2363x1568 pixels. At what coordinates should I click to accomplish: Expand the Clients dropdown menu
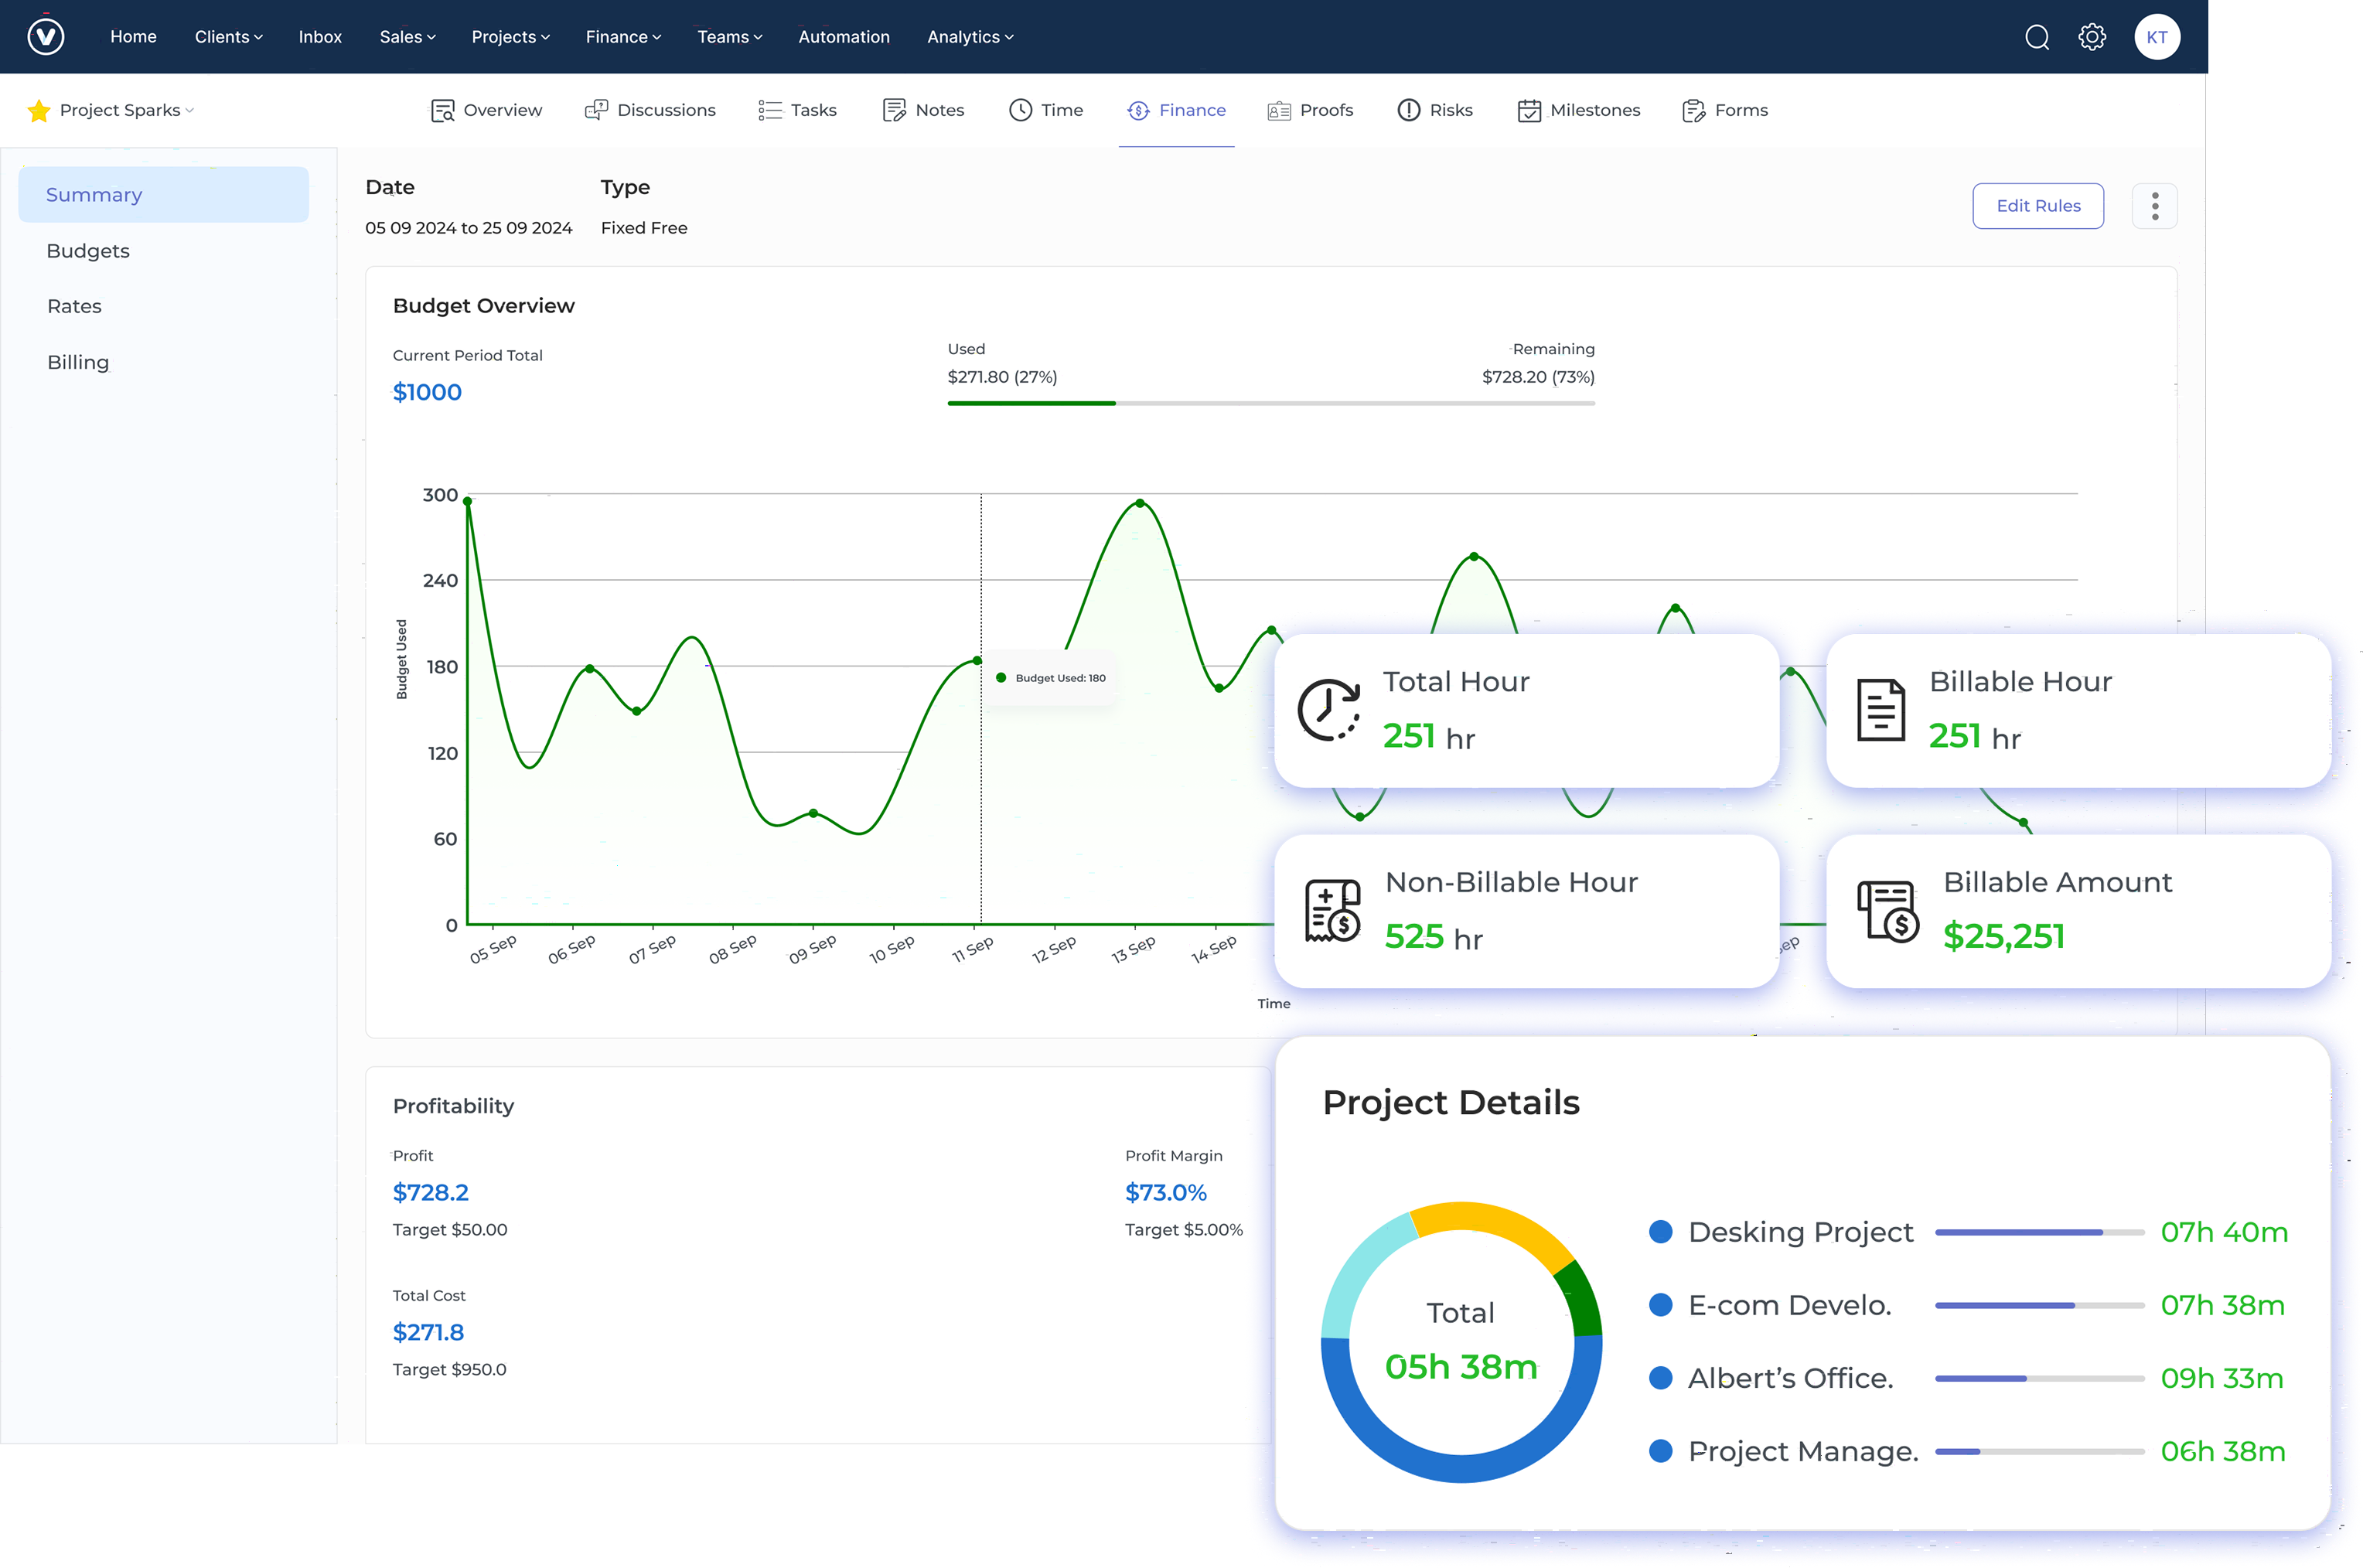228,37
